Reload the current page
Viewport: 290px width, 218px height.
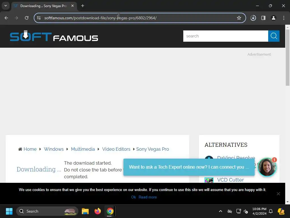point(27,18)
